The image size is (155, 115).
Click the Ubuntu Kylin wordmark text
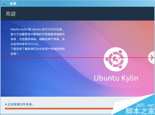[116, 78]
